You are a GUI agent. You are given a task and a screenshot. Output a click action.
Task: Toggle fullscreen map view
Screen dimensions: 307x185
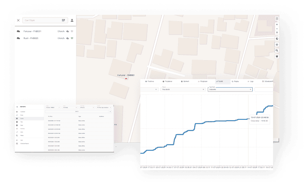point(277,19)
